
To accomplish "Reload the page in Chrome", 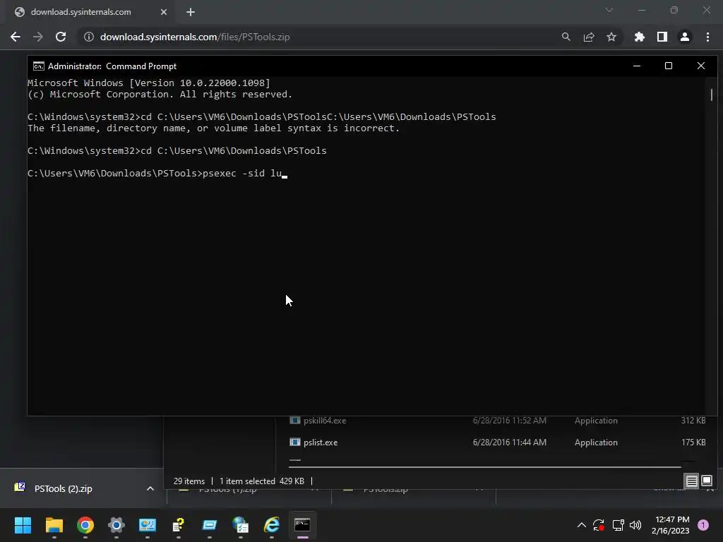I will tap(61, 37).
